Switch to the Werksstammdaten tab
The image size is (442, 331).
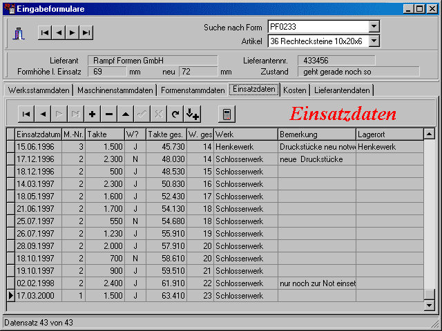pyautogui.click(x=39, y=90)
